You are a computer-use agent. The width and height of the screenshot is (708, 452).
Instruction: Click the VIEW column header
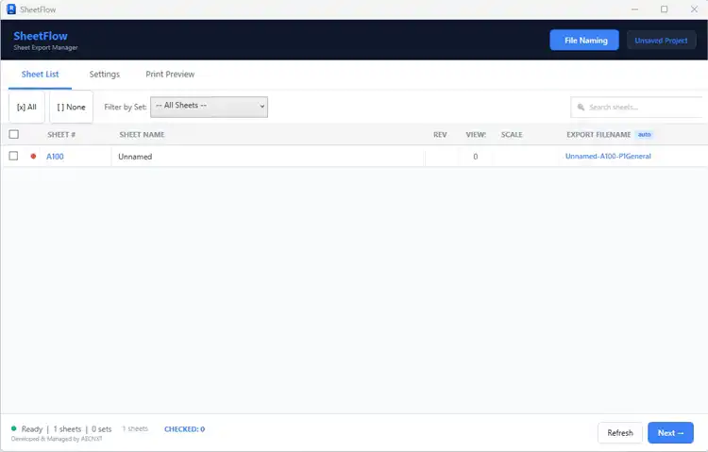476,135
